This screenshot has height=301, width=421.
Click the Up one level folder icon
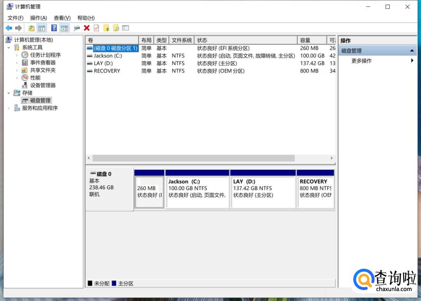(x=31, y=28)
